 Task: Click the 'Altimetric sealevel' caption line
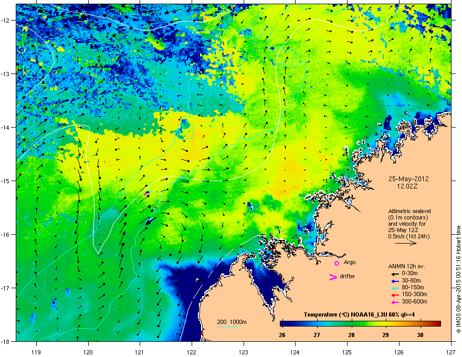[409, 211]
